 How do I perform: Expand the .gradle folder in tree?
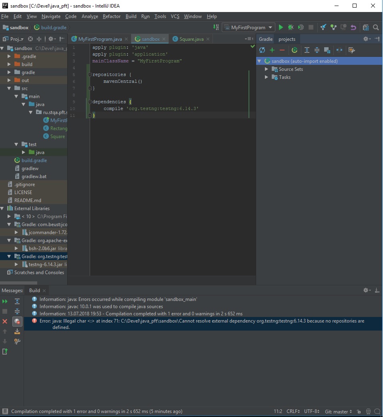(x=9, y=56)
